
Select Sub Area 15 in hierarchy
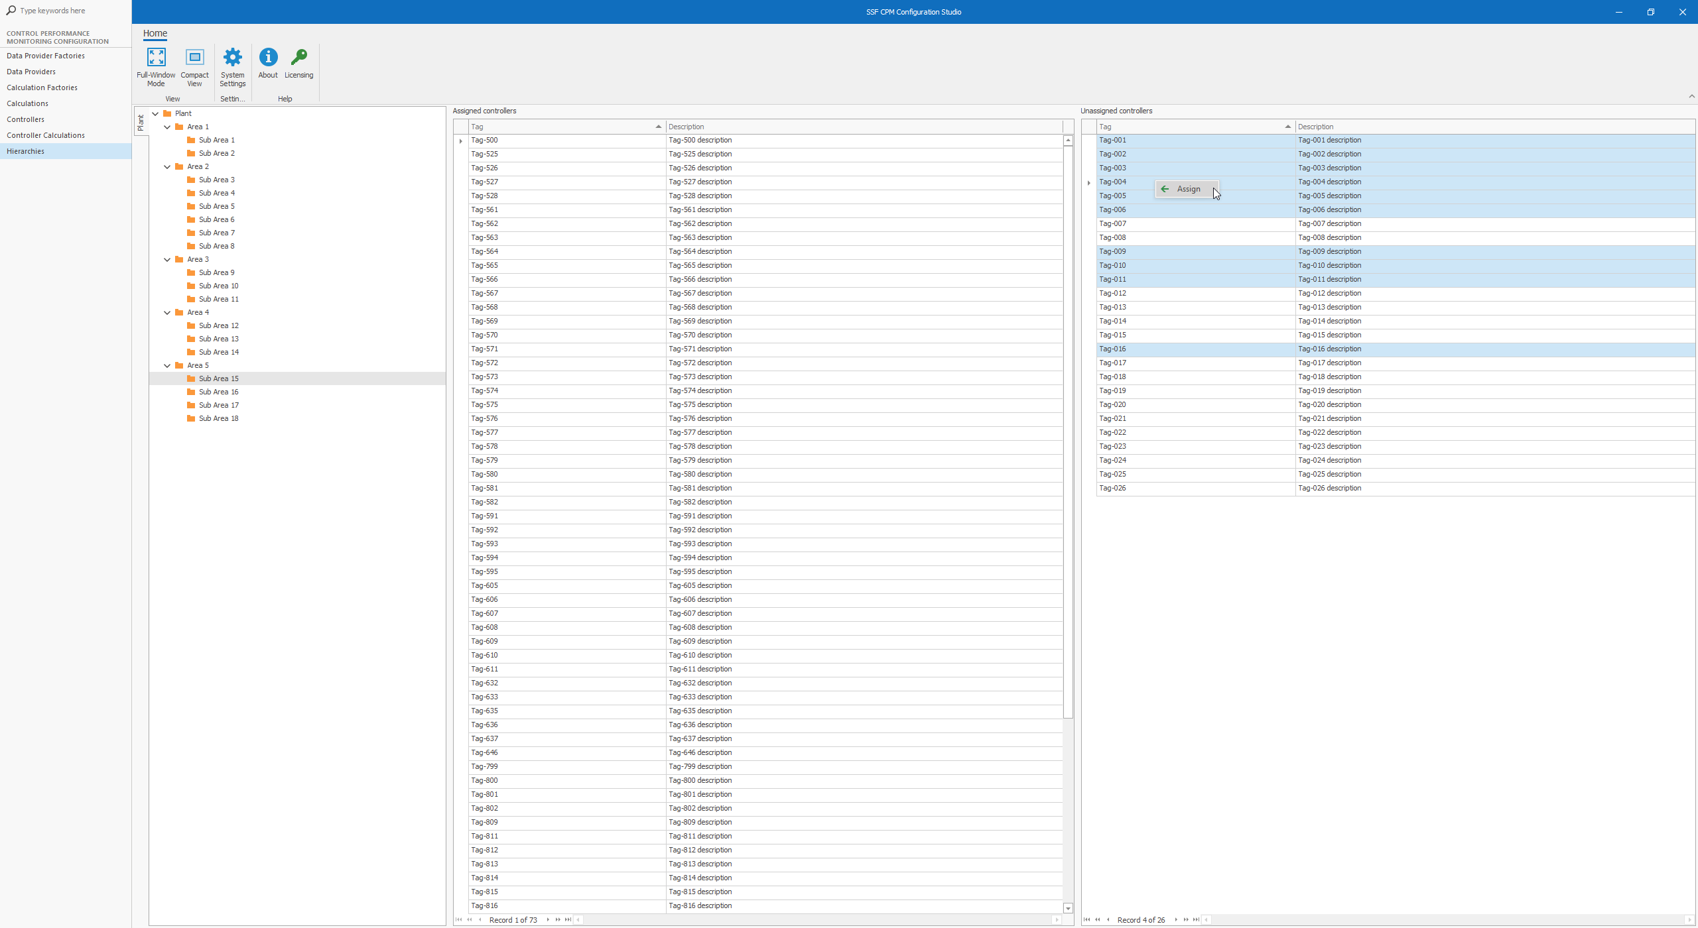click(x=218, y=378)
